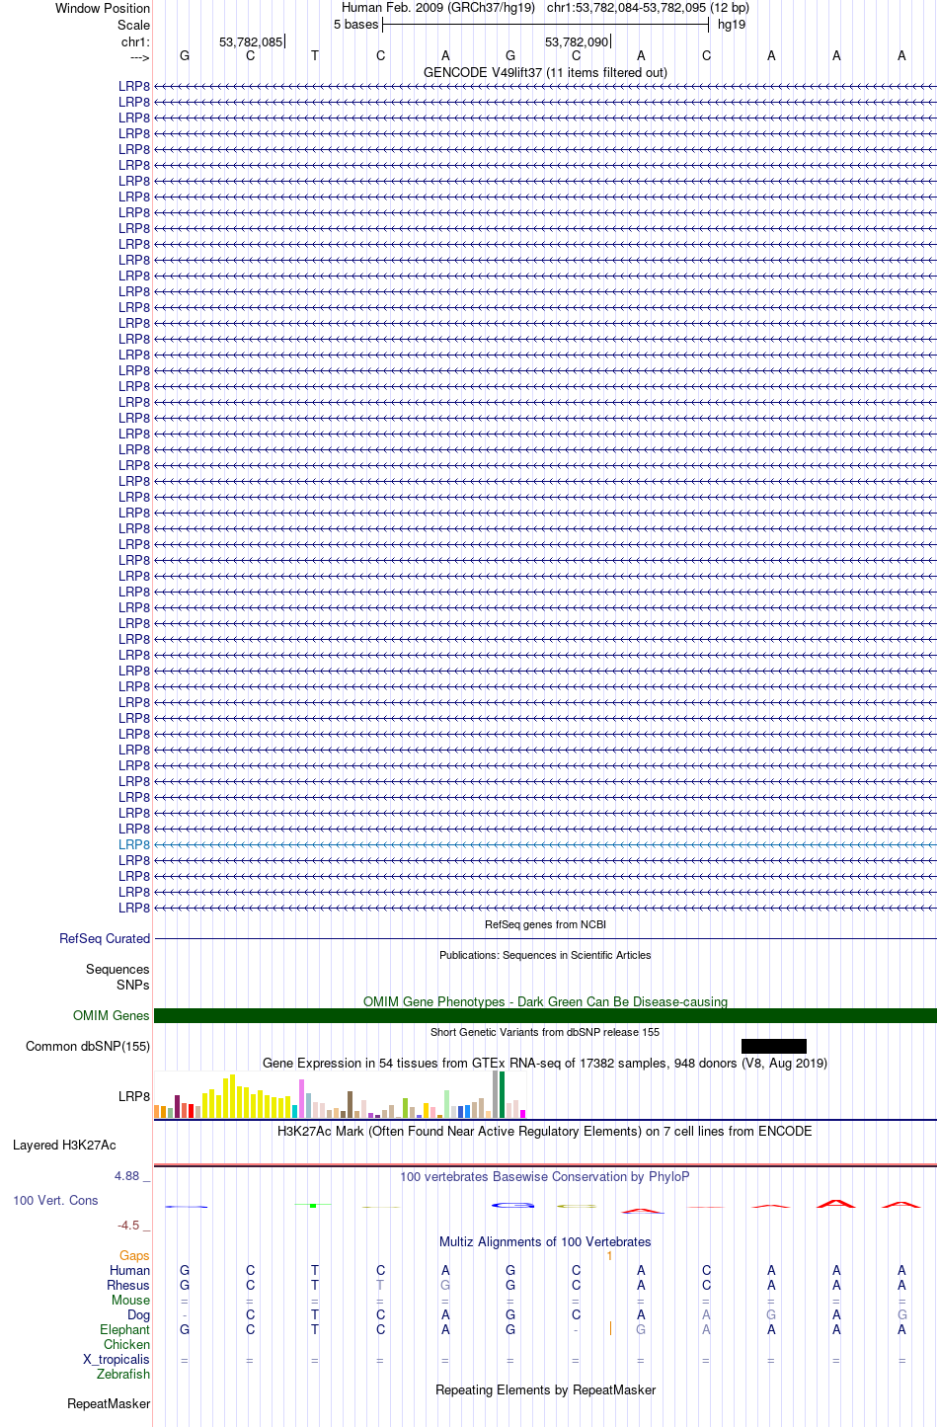The width and height of the screenshot is (938, 1427).
Task: Click the X_tropicalis alignment row label
Action: (x=117, y=1359)
